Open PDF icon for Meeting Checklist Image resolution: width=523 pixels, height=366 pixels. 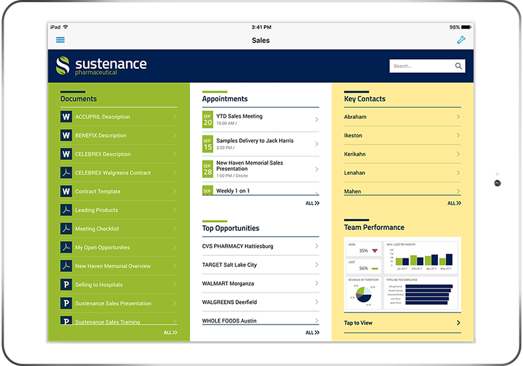point(66,229)
